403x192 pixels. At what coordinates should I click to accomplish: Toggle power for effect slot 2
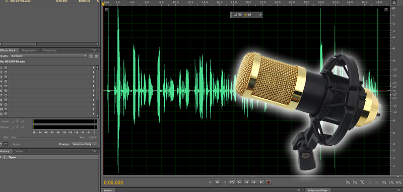pos(6,72)
